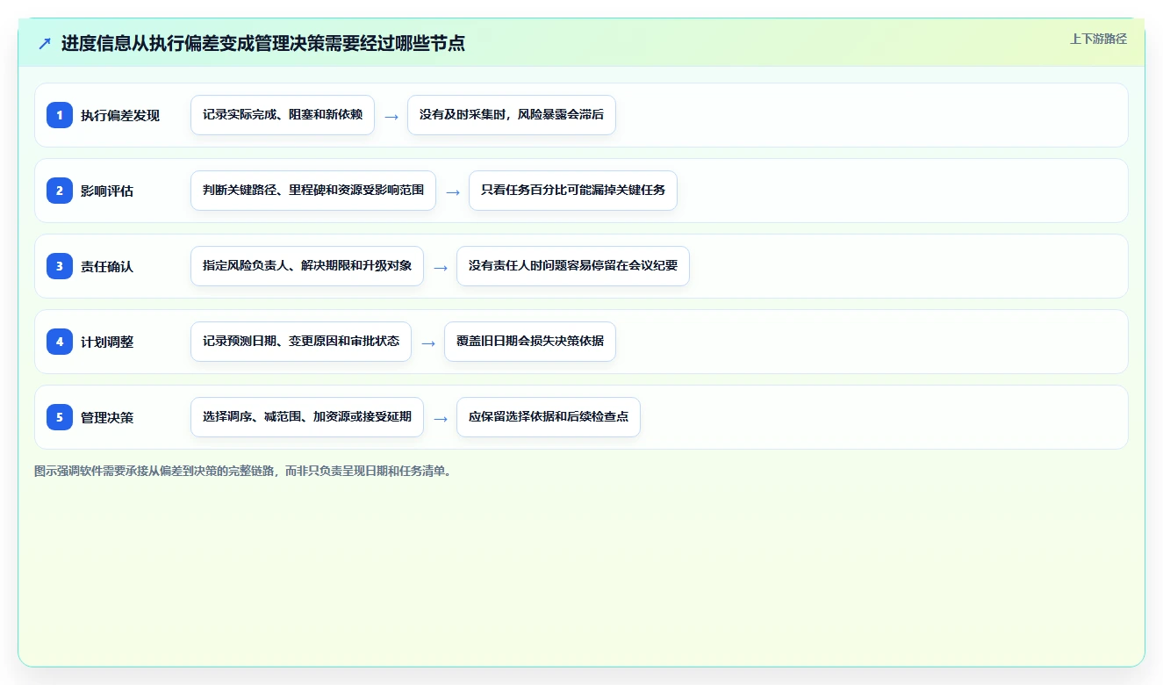This screenshot has height=685, width=1163.
Task: Select step number badge 1
Action: pyautogui.click(x=60, y=115)
